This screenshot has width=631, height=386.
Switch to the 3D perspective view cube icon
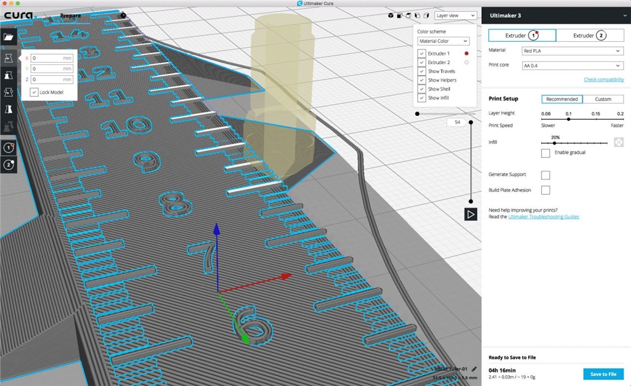click(x=391, y=15)
